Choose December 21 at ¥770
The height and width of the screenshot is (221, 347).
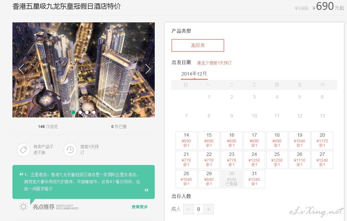coord(186,160)
